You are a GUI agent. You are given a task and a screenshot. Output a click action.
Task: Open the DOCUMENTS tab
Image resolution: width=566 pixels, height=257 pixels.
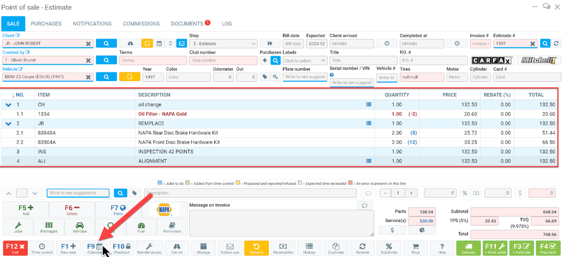coord(187,23)
